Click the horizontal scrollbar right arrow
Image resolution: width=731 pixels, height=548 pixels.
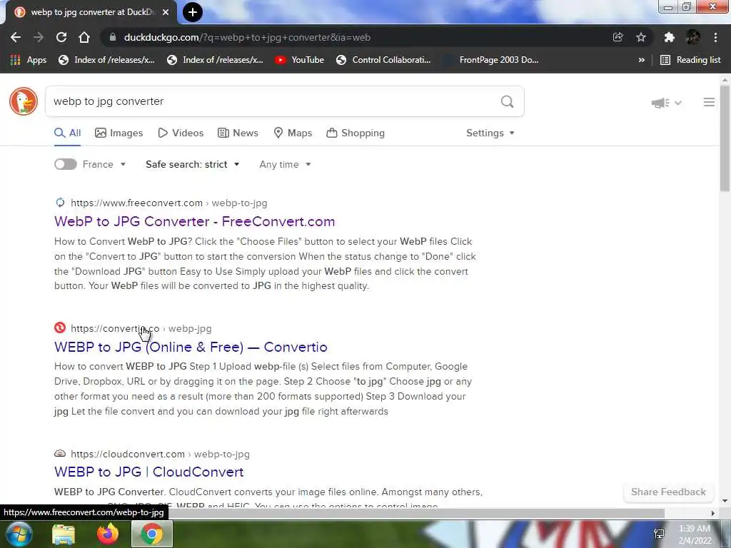712,513
